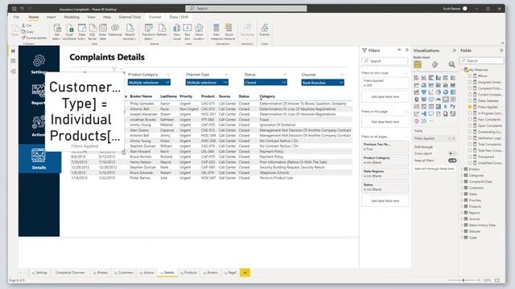
Task: Check the Open Complaints measure checkbox
Action: [x=470, y=125]
